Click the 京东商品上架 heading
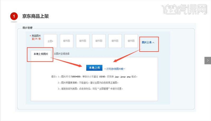 point(36,16)
